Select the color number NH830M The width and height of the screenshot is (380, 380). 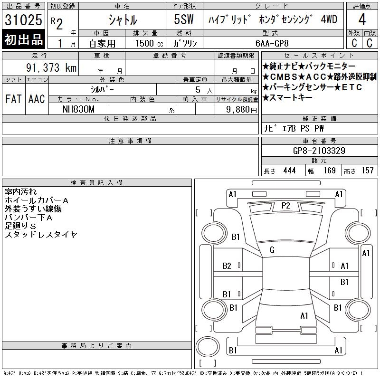[x=78, y=109]
